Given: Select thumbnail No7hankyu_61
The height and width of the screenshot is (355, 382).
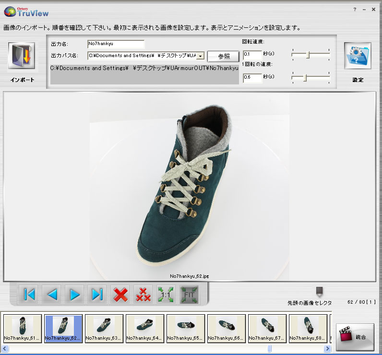Looking at the screenshot, I should tap(23, 329).
